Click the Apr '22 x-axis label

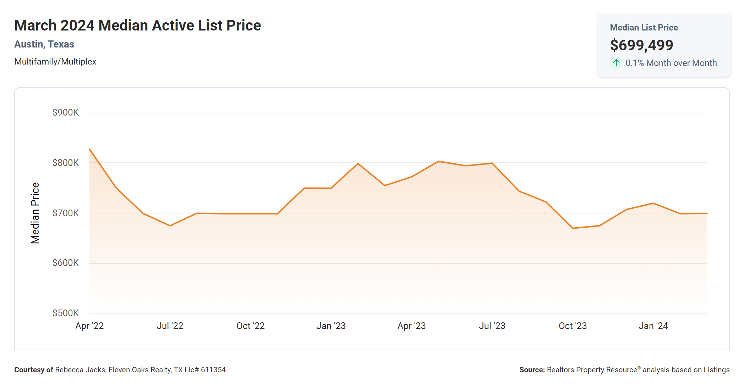point(89,326)
